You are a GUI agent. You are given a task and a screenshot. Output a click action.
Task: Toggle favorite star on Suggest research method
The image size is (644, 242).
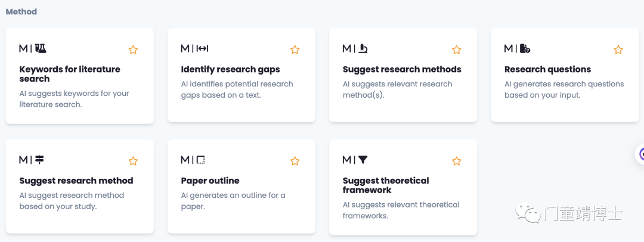tap(133, 161)
